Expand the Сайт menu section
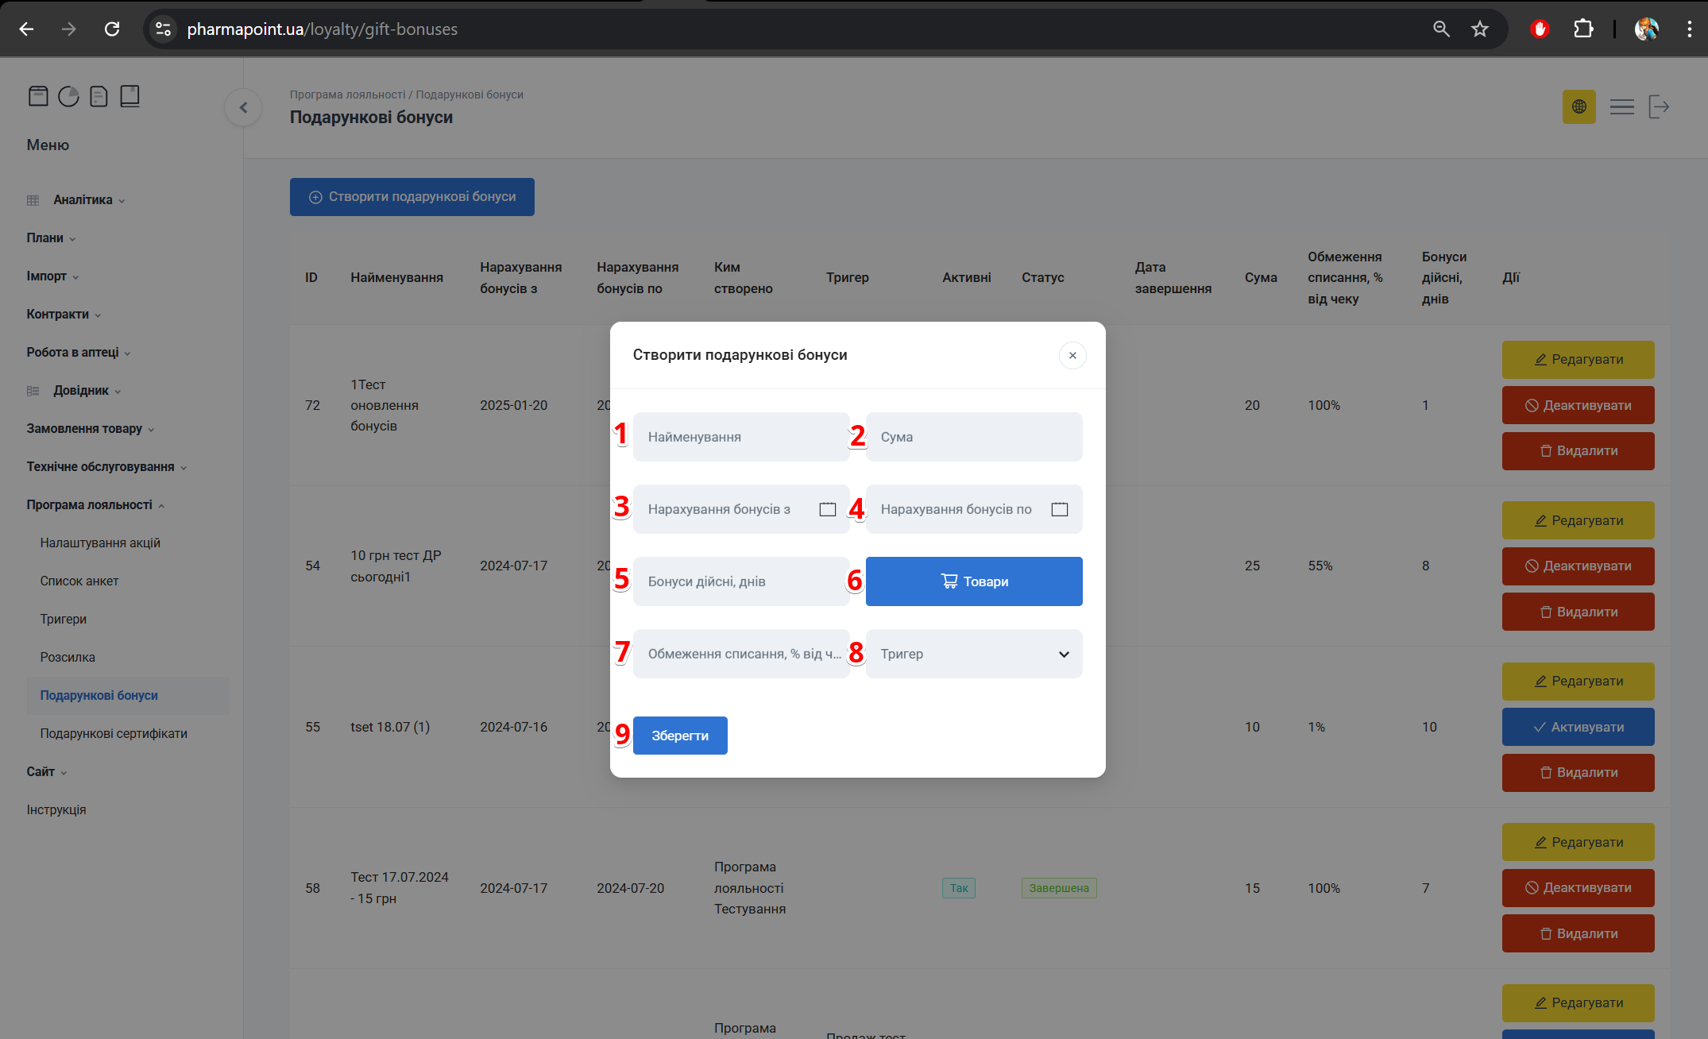 coord(46,772)
